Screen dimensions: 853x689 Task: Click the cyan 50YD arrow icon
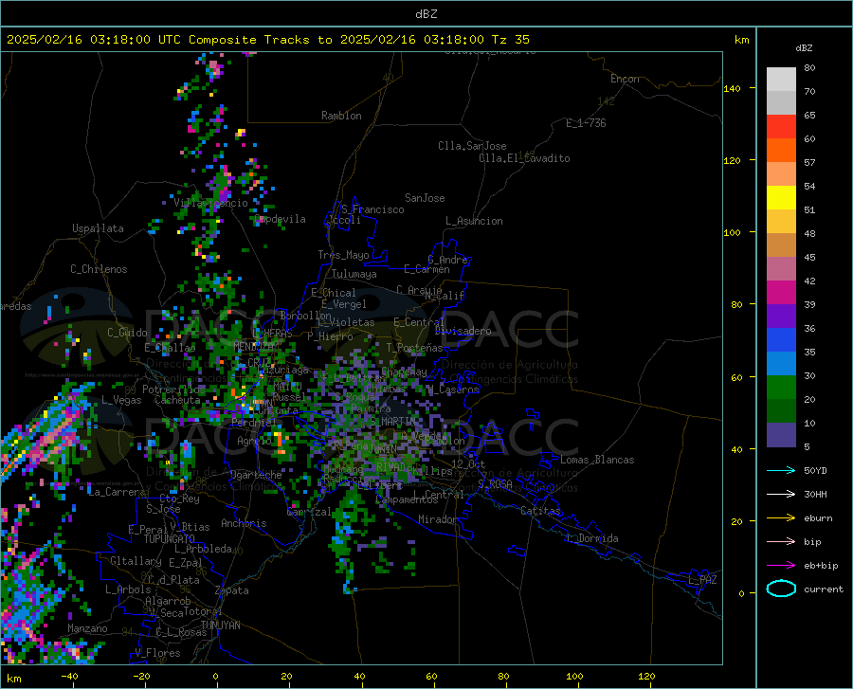(x=781, y=470)
